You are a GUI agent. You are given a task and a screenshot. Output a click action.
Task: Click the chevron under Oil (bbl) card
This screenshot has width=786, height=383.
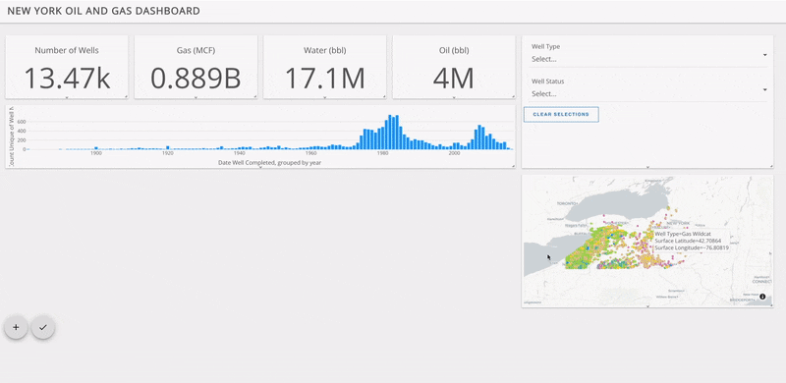[454, 97]
